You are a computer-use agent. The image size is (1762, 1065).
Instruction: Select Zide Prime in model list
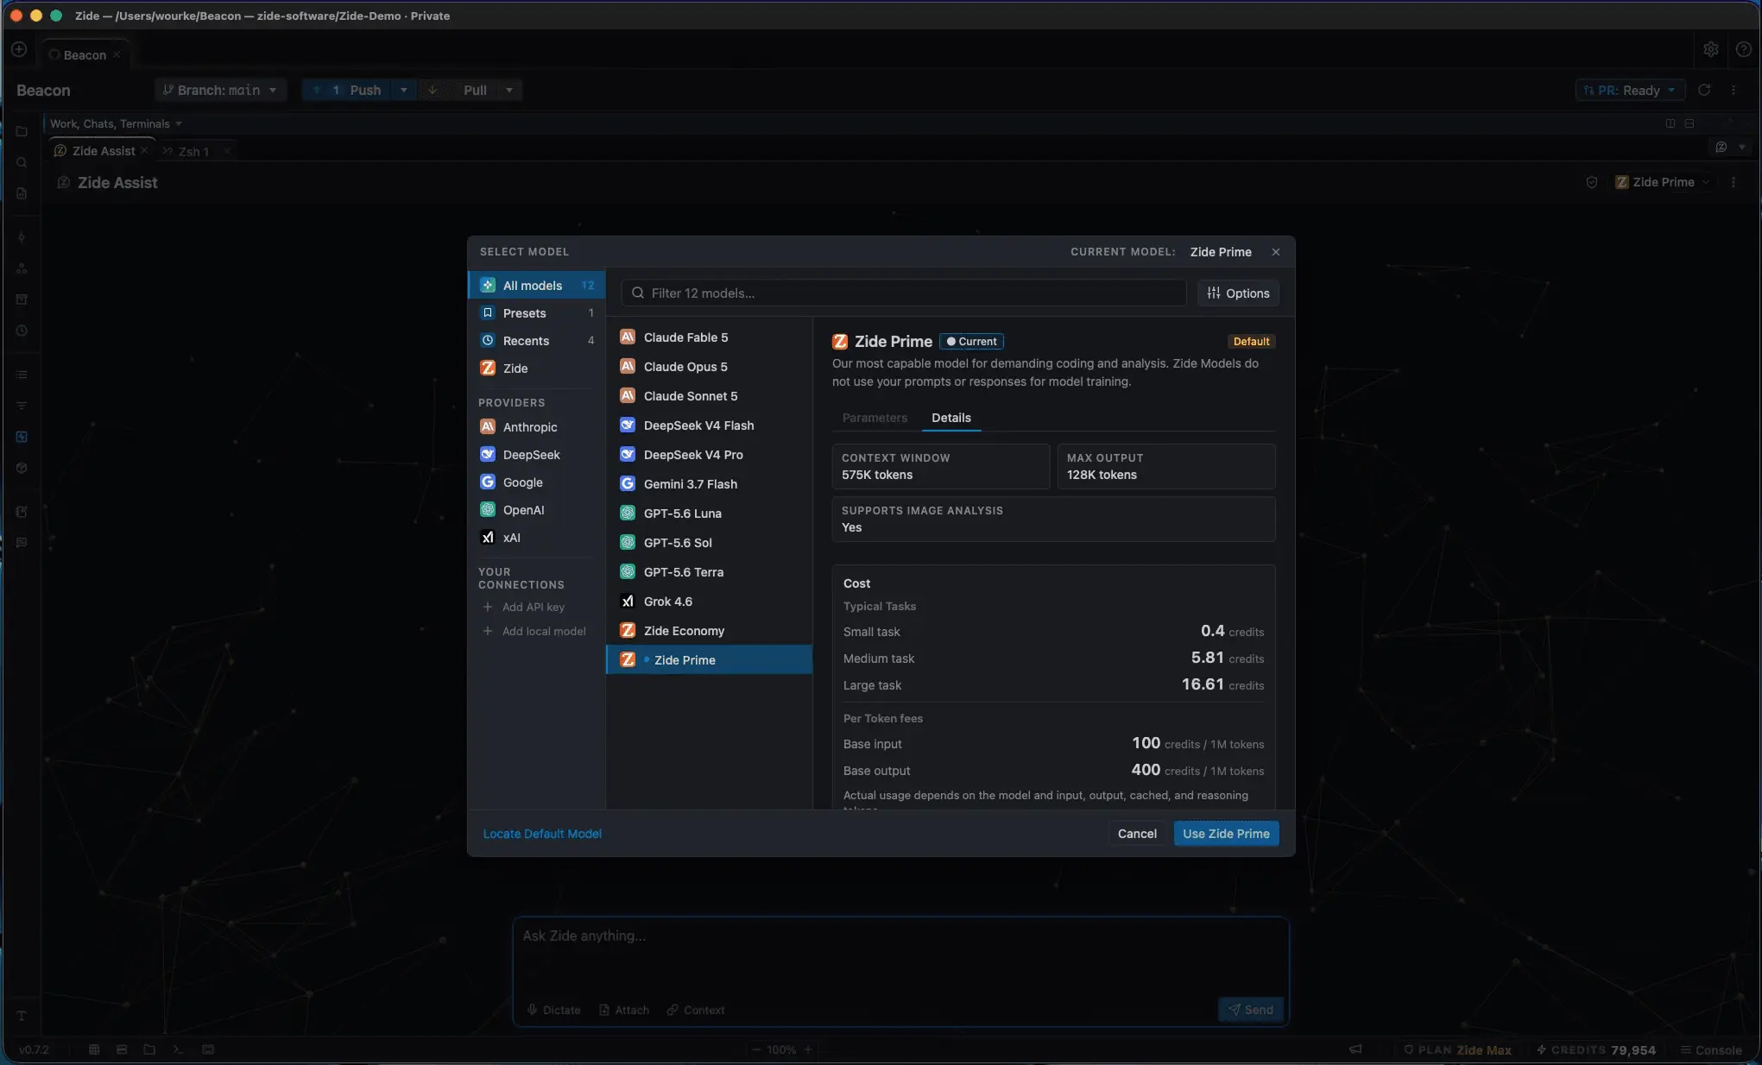click(709, 660)
